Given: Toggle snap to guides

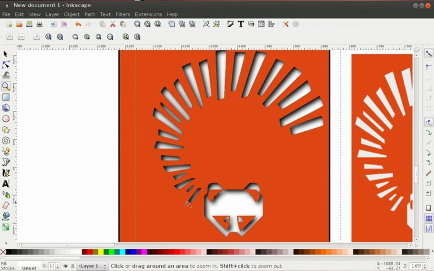Looking at the screenshot, I should pyautogui.click(x=428, y=229).
